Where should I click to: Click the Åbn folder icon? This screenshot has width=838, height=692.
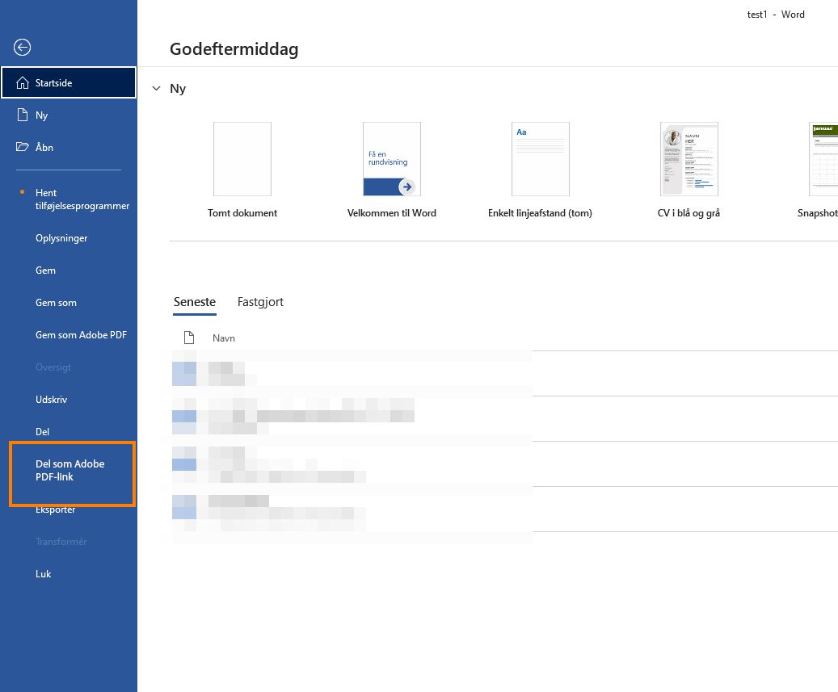[22, 147]
